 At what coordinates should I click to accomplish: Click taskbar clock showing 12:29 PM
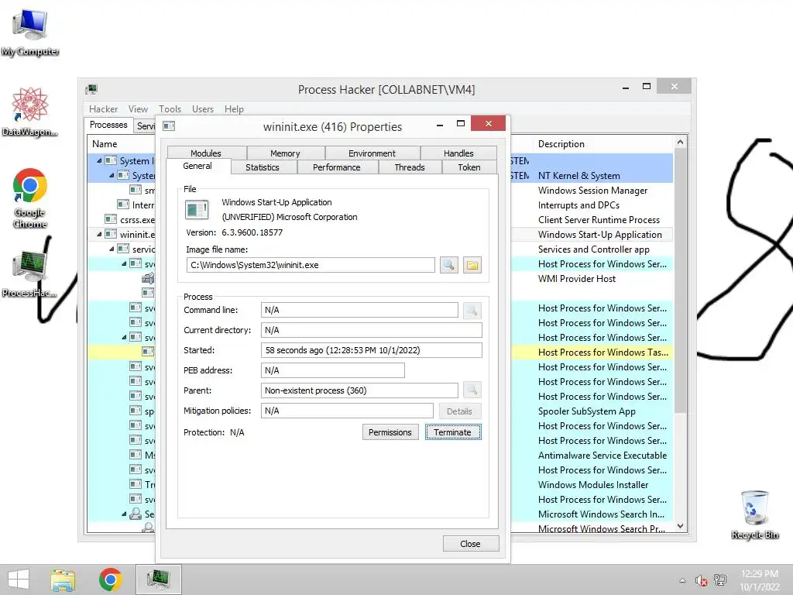coord(760,574)
